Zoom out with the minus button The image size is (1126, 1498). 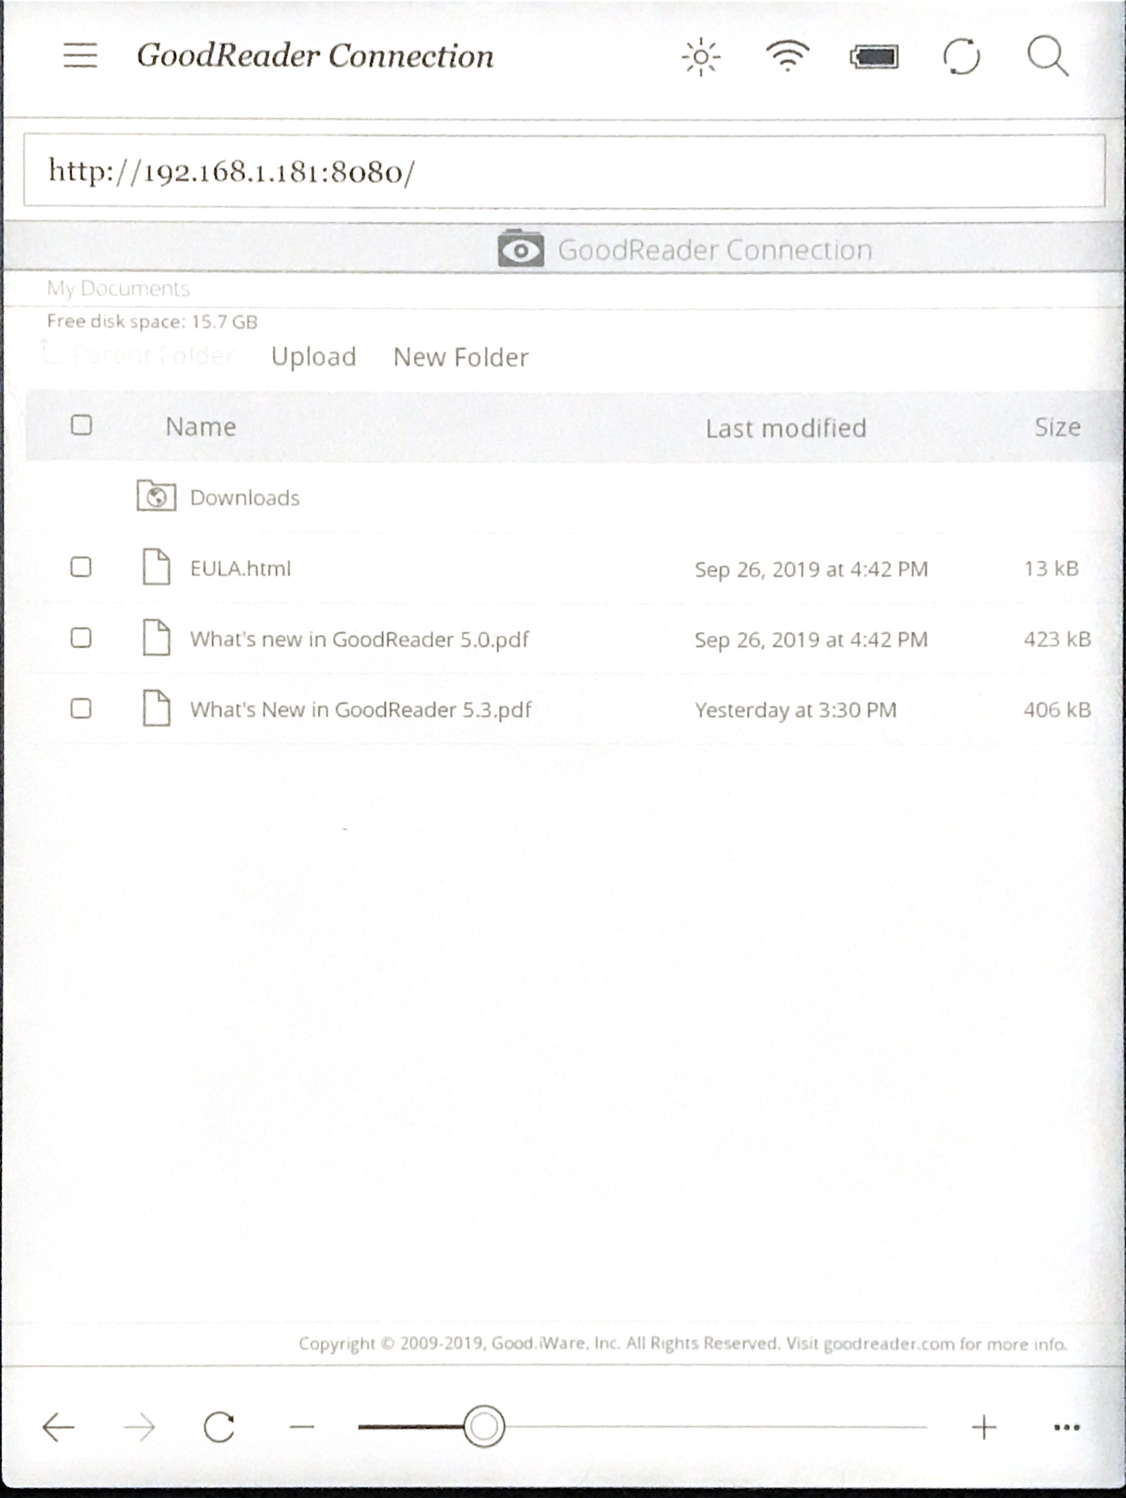click(302, 1428)
